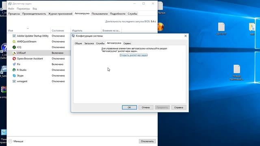
Task: Select Task Manager 'Автозагрузка' tab
Action: pos(82,13)
